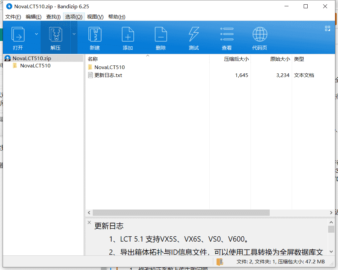
Task: Click the archive icon in status bar
Action: coord(220,262)
